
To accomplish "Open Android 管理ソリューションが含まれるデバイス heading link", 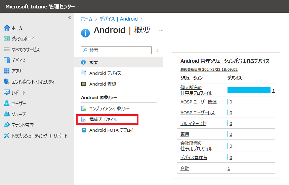I will click(225, 61).
